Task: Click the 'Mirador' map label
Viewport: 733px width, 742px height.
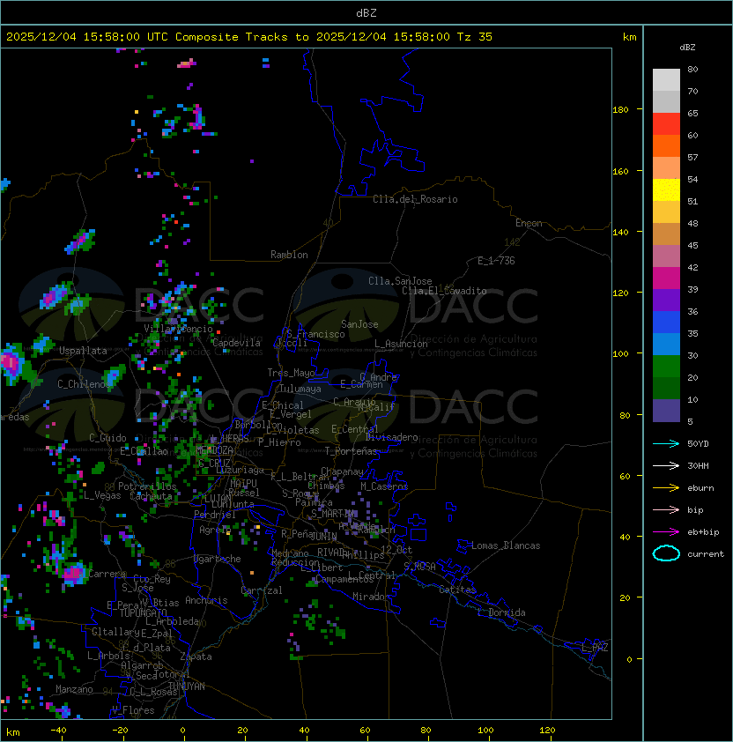Action: click(371, 597)
